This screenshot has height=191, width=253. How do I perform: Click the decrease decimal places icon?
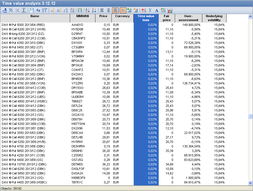136,10
